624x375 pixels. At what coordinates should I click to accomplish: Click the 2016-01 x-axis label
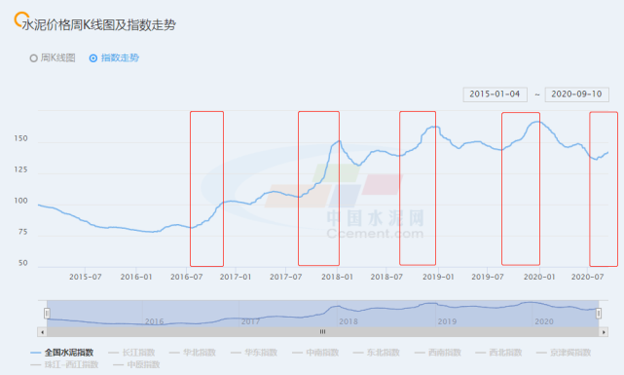136,277
